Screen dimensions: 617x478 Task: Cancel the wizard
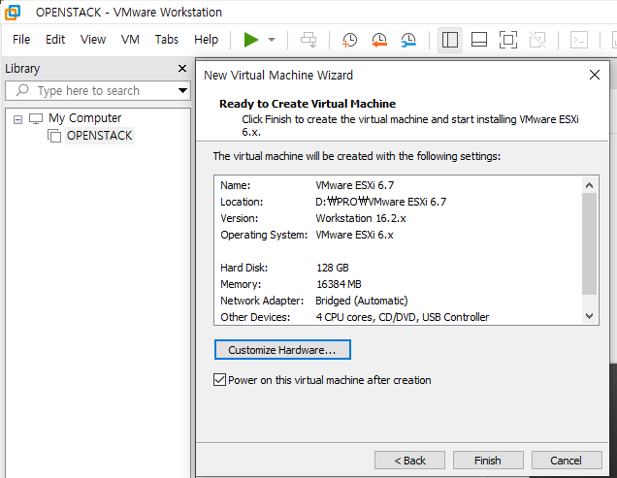point(566,461)
